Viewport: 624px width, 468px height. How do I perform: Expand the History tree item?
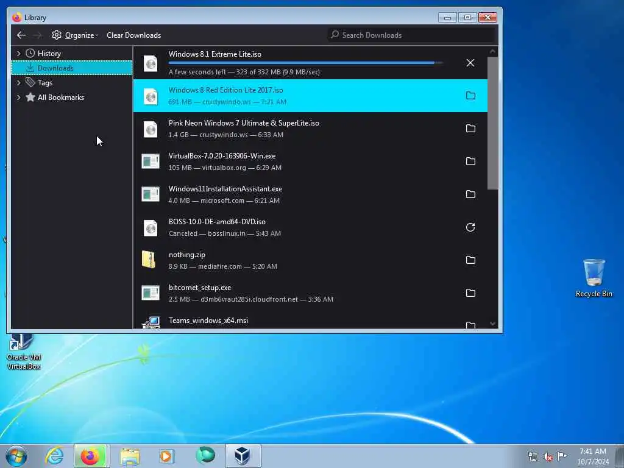point(18,53)
